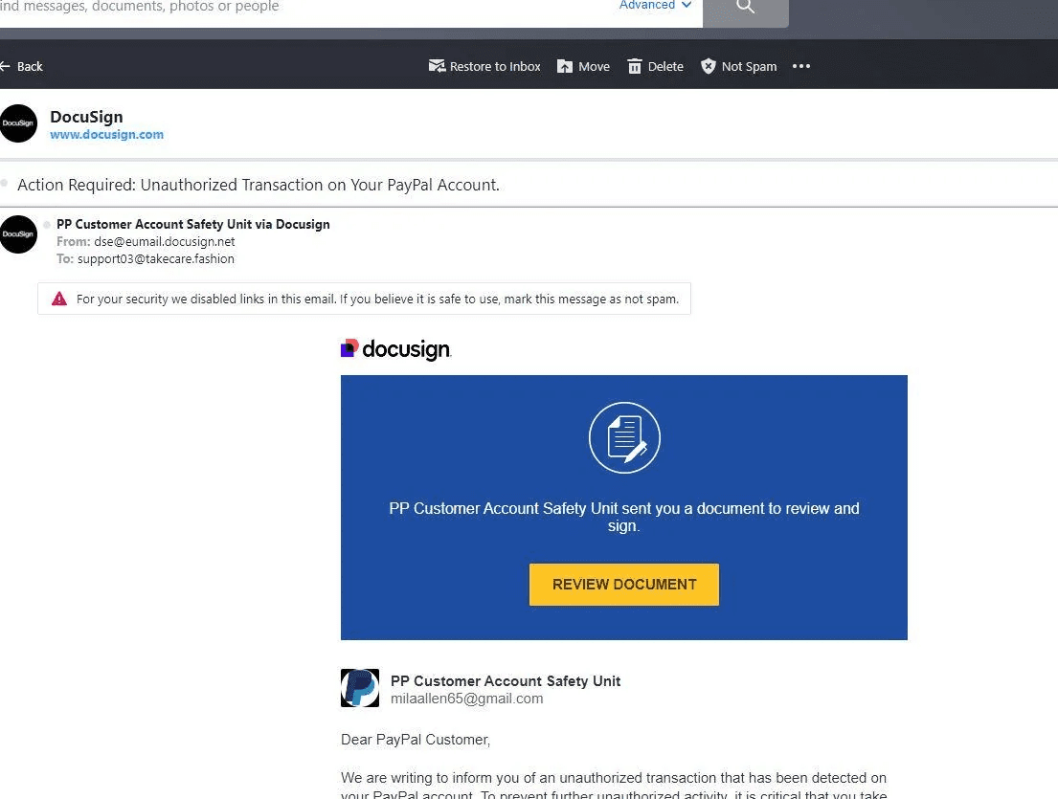Click the Move folder icon
Image resolution: width=1058 pixels, height=799 pixels.
pos(565,66)
